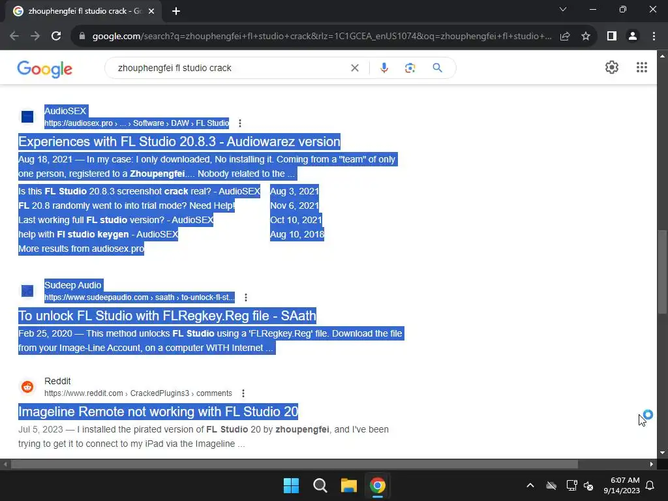668x501 pixels.
Task: Open 'help with Fl studio keygen' link
Action: click(x=99, y=234)
